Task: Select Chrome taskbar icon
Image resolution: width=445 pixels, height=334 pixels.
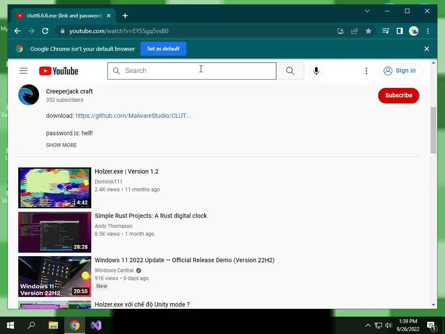Action: tap(75, 325)
